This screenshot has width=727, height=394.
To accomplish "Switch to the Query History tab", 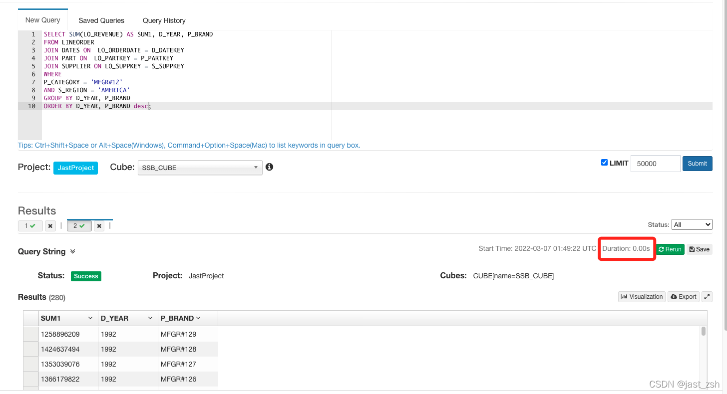I will click(164, 20).
